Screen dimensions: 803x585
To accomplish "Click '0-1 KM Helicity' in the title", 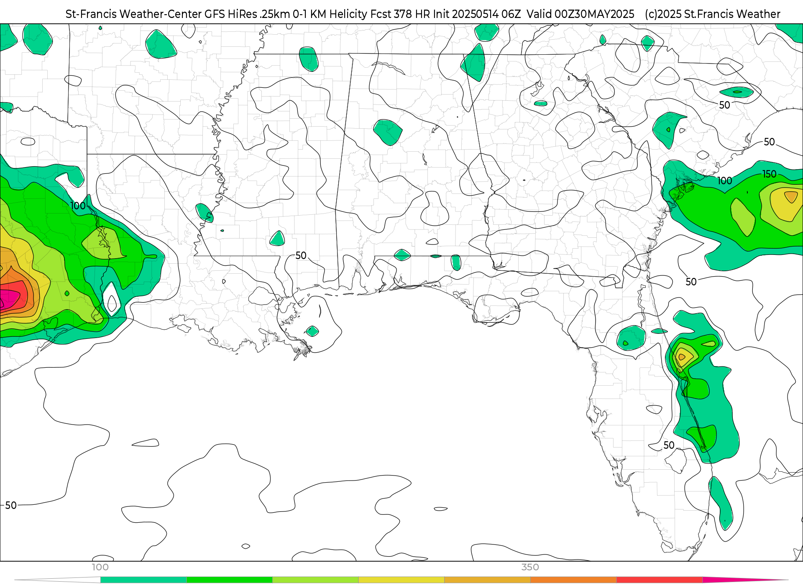I will [330, 14].
